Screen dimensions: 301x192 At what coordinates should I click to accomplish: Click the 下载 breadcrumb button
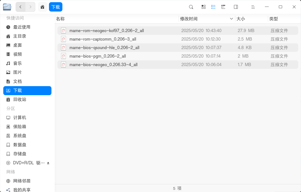(56, 7)
